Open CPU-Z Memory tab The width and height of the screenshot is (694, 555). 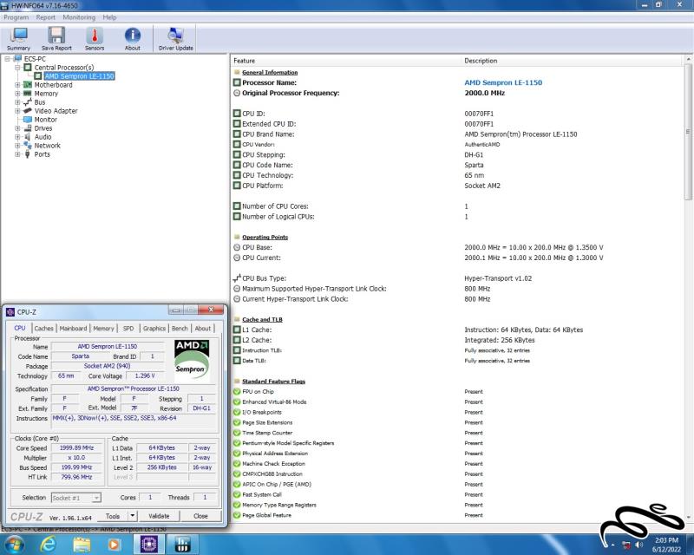103,328
